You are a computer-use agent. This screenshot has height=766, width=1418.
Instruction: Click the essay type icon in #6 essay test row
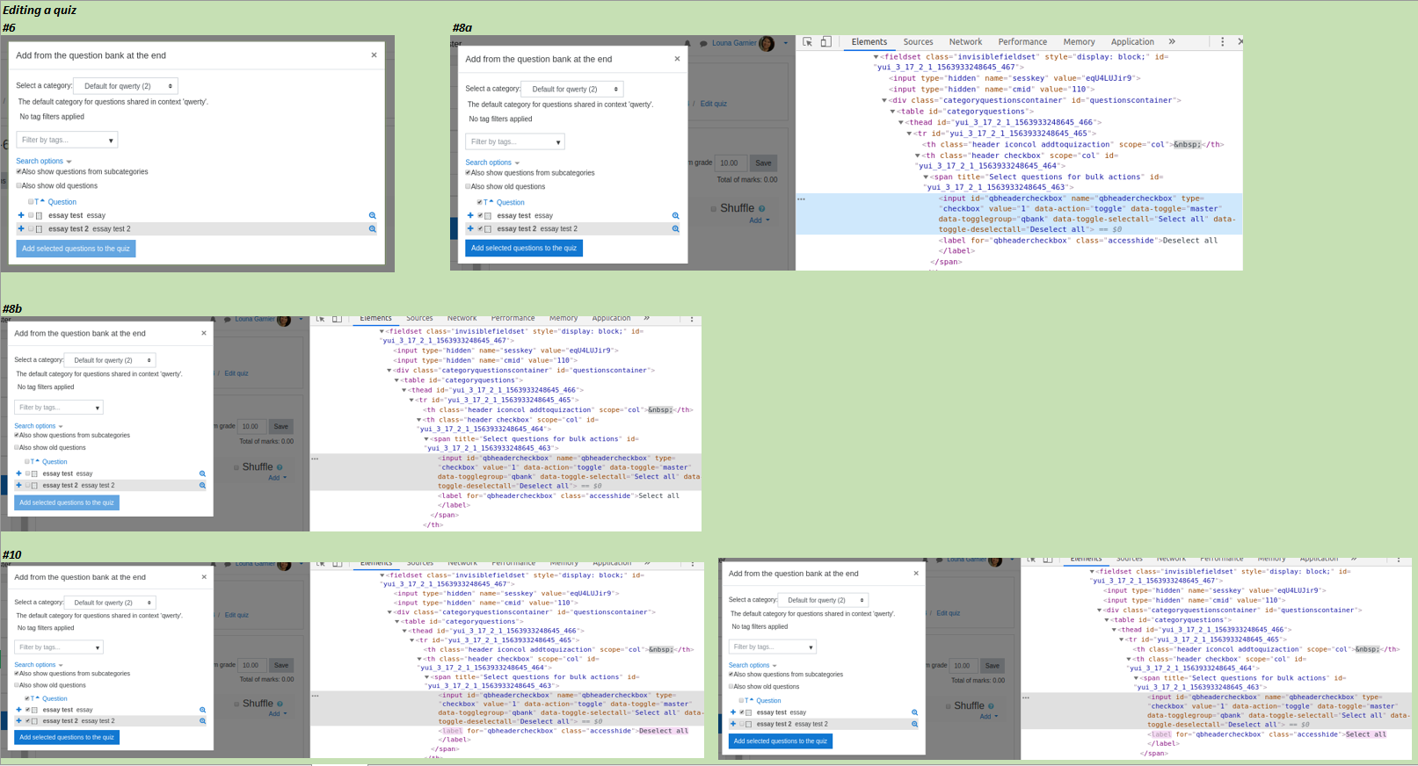pyautogui.click(x=39, y=215)
